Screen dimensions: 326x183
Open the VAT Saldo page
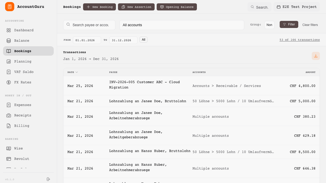pos(24,72)
